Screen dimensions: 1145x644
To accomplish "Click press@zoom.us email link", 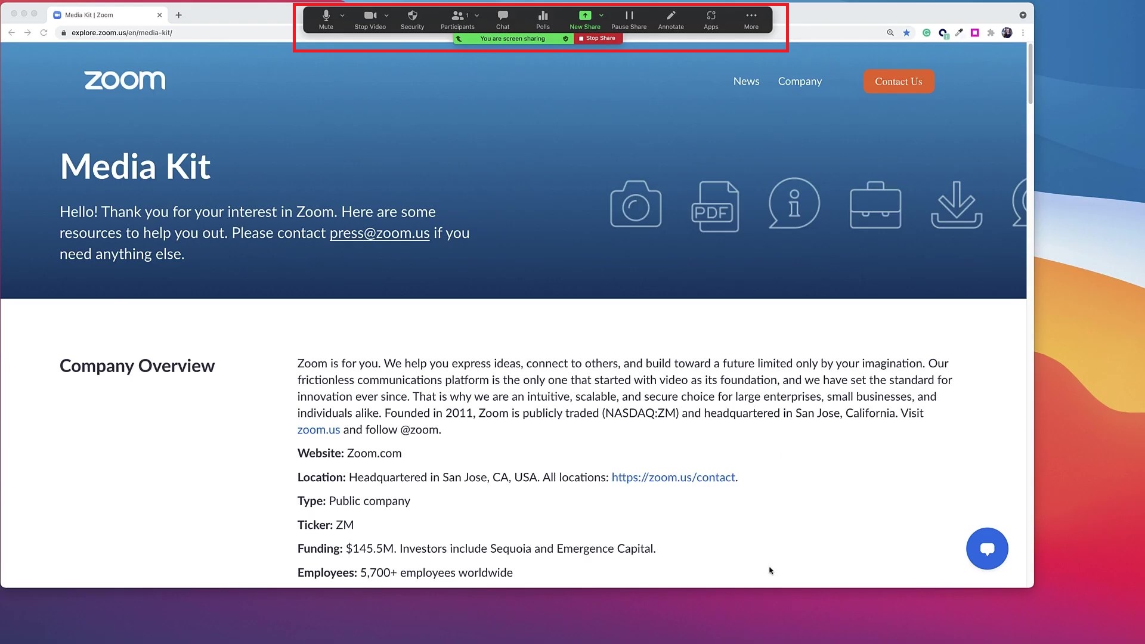I will [379, 233].
